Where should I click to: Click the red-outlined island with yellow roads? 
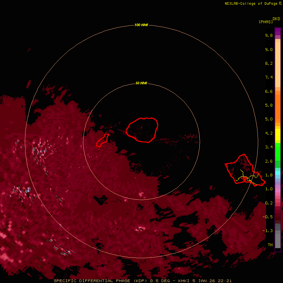point(245,170)
